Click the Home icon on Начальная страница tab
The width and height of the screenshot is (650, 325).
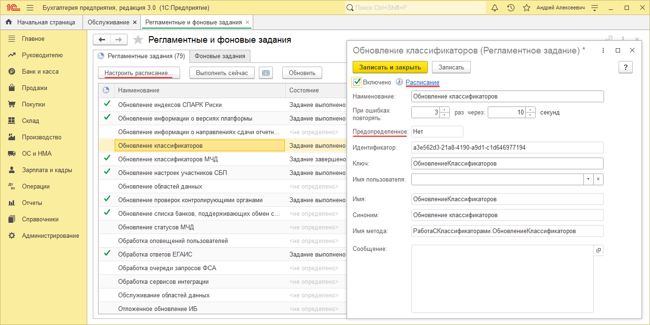[x=9, y=22]
